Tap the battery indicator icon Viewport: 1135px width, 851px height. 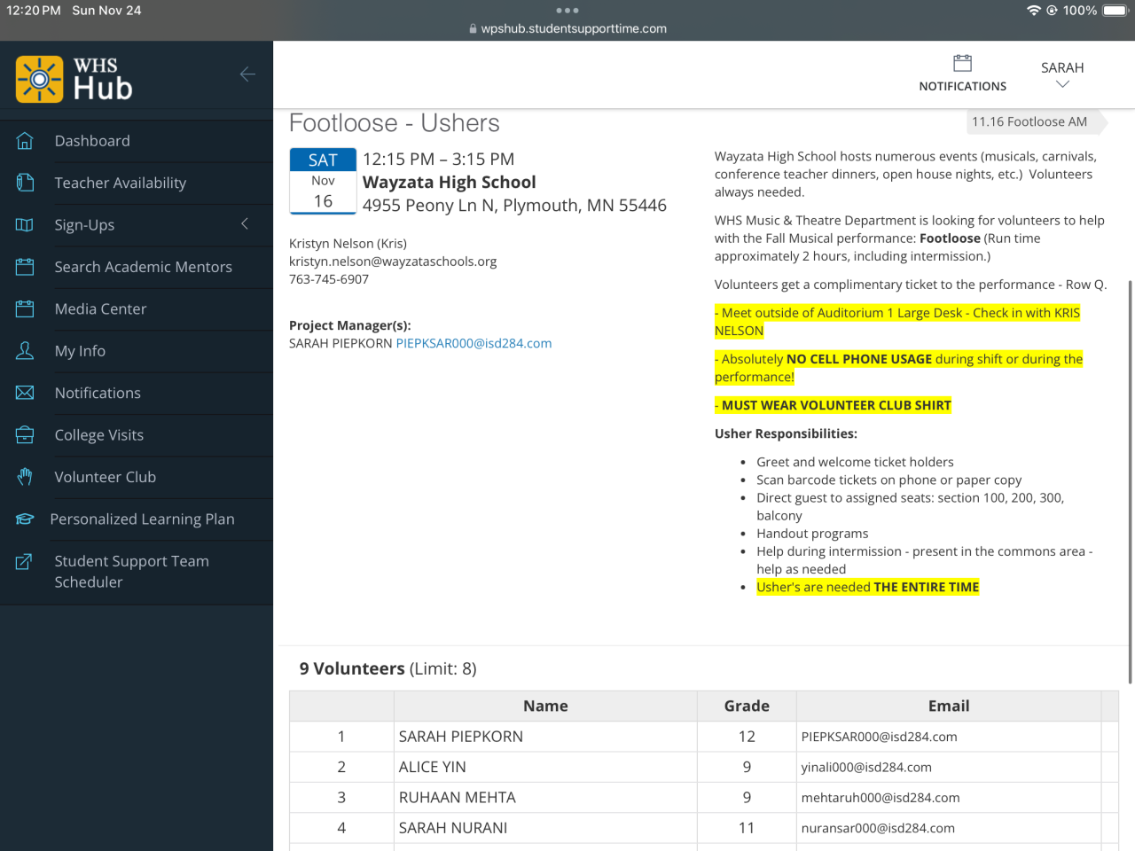(x=1115, y=11)
